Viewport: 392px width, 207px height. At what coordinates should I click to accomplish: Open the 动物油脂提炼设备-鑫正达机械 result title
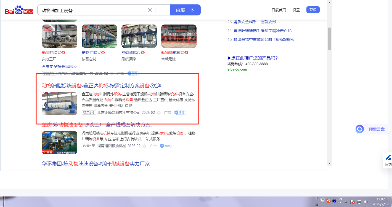coord(103,85)
